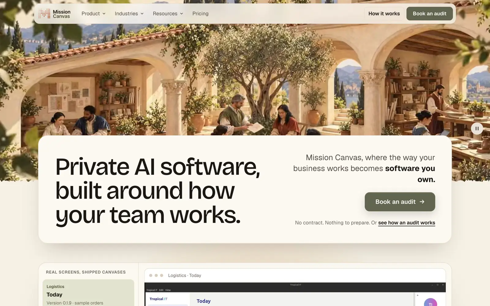The width and height of the screenshot is (490, 306).
Task: Click the Today heading in Tropical IT window
Action: click(203, 301)
